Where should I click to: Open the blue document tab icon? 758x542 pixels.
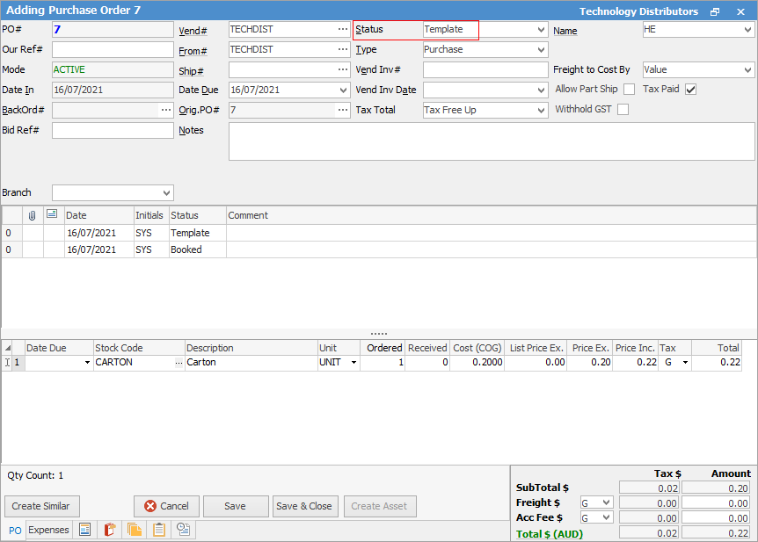[x=85, y=530]
